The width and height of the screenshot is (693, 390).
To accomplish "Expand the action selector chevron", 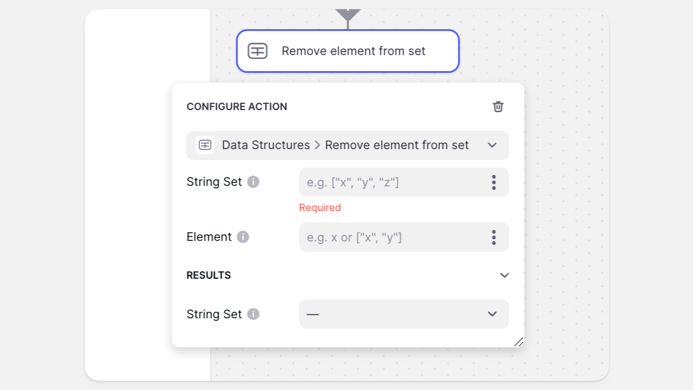I will tap(492, 145).
